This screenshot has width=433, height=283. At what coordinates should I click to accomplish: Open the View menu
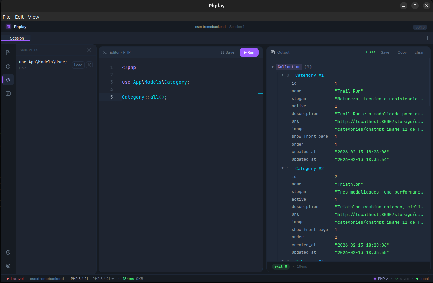[34, 17]
